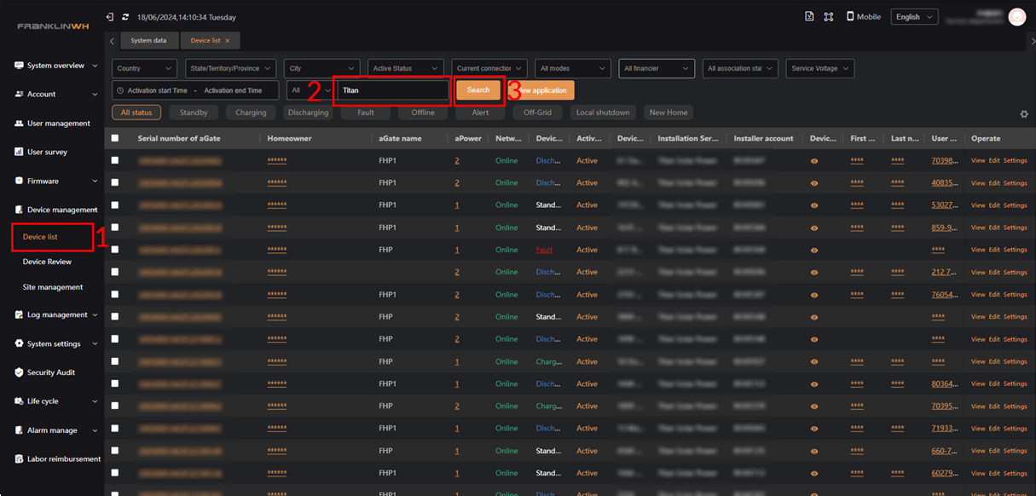This screenshot has height=496, width=1036.
Task: Tick the checkbox for the 76054 row
Action: tap(115, 294)
